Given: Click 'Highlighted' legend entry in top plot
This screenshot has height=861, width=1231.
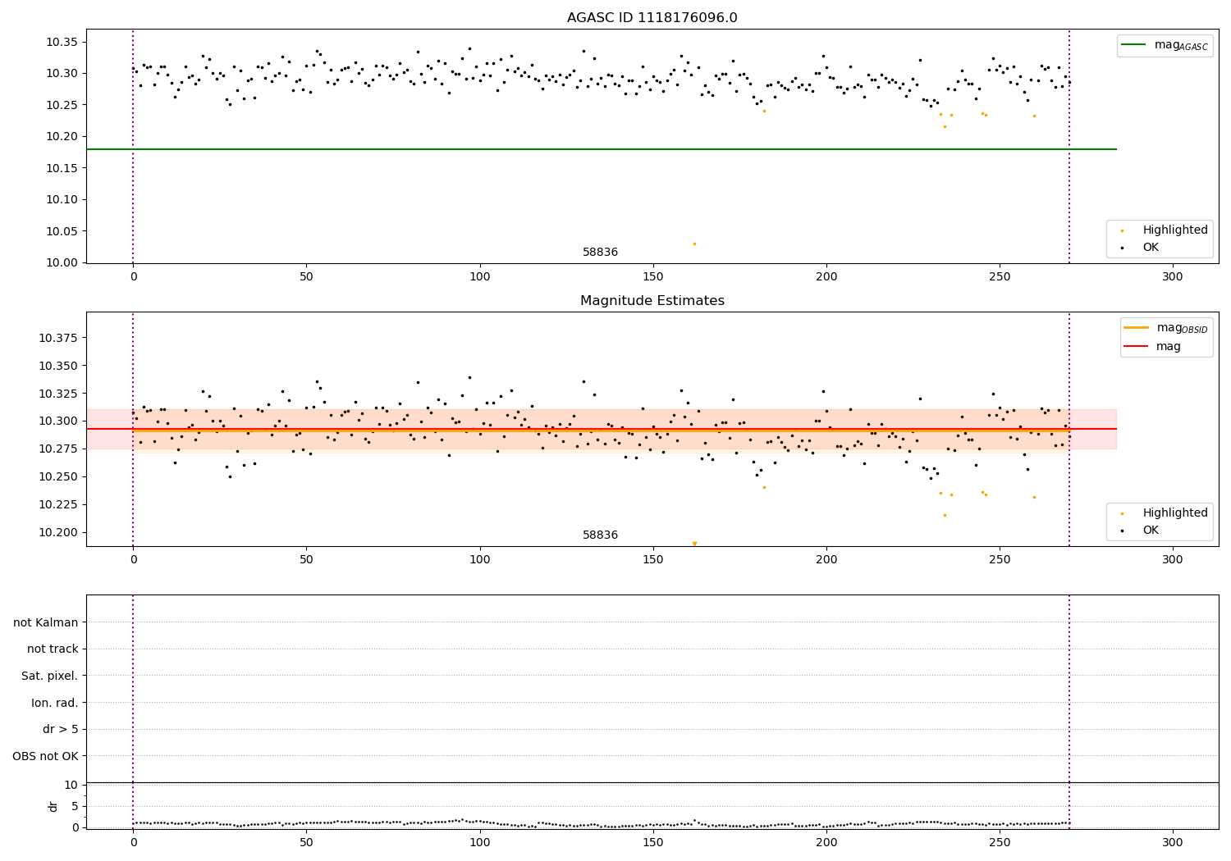Looking at the screenshot, I should coord(1175,230).
